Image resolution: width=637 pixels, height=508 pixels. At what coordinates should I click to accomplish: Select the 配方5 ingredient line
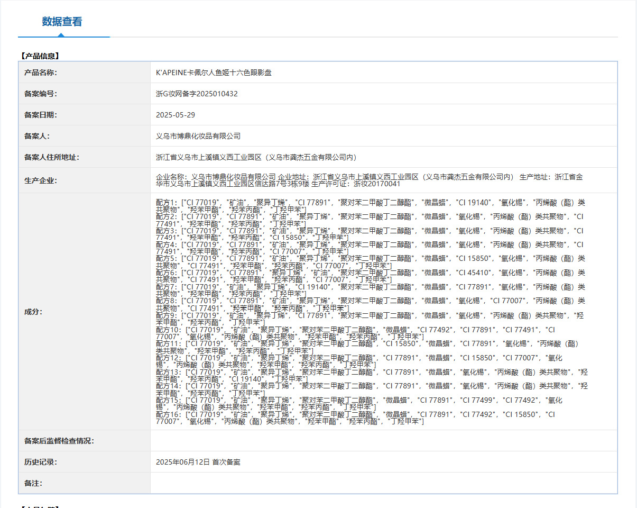(371, 262)
